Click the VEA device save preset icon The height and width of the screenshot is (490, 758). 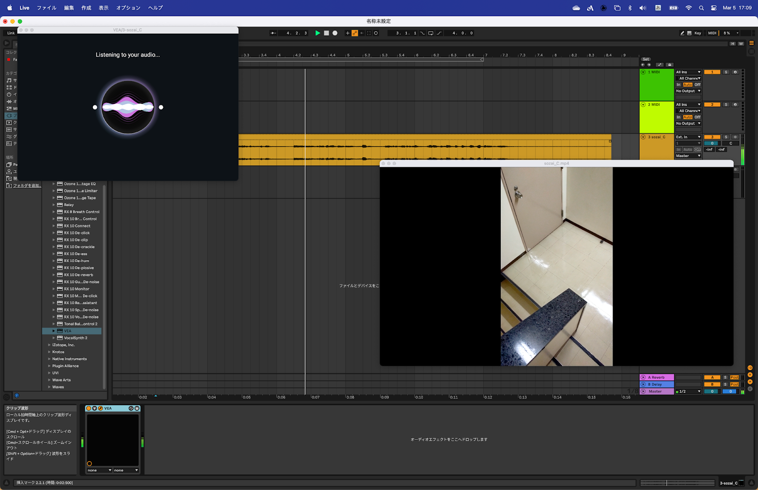coord(137,408)
